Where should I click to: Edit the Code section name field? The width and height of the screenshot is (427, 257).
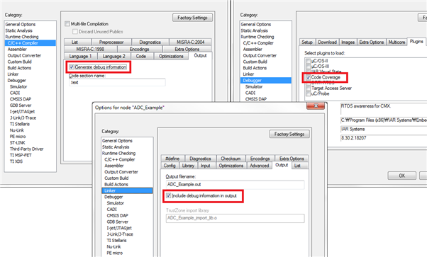click(117, 82)
